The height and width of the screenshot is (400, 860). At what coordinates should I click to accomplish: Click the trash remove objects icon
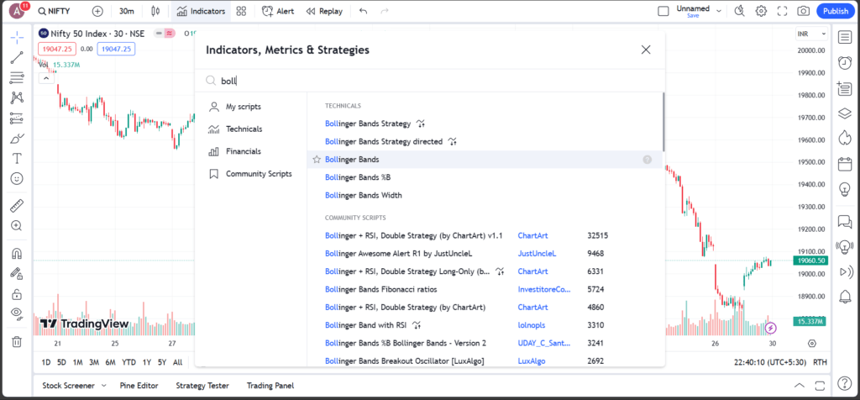coord(16,341)
